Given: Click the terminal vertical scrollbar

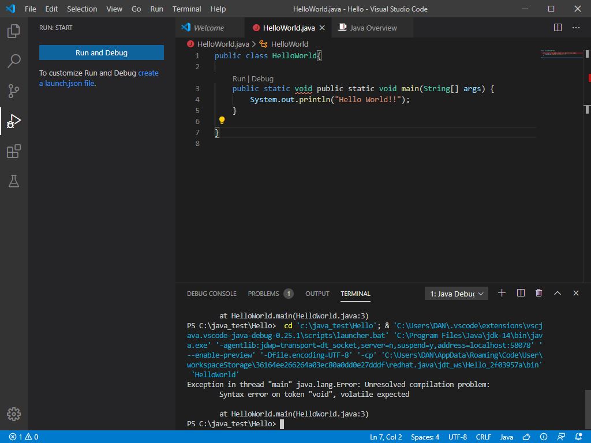Looking at the screenshot, I should [588, 410].
